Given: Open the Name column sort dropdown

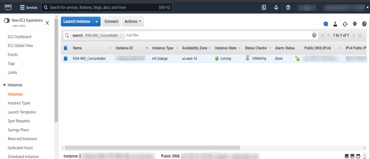Looking at the screenshot, I should tap(111, 48).
